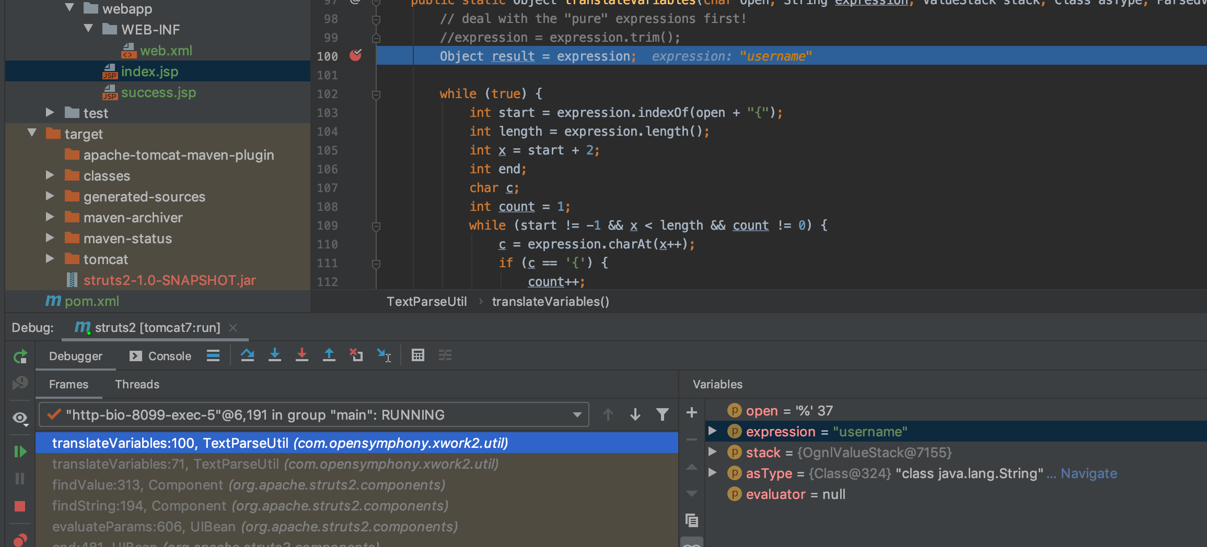1207x547 pixels.
Task: Select the Threads tab
Action: pyautogui.click(x=137, y=384)
